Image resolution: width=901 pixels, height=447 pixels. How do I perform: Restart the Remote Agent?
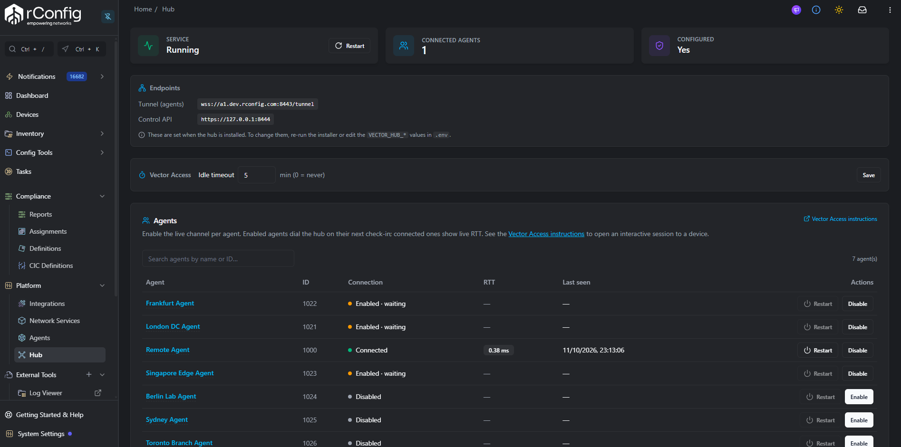818,350
